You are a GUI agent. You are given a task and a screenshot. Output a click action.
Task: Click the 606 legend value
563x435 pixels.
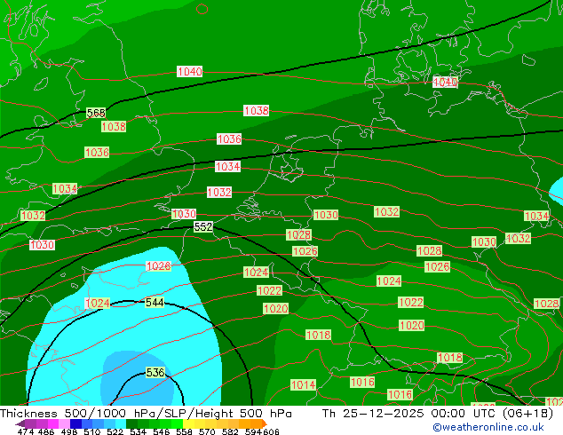coord(271,431)
